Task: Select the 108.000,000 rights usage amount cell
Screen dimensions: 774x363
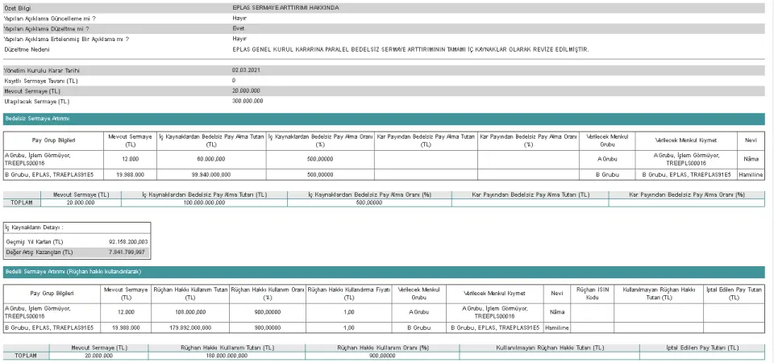Action: pyautogui.click(x=190, y=311)
